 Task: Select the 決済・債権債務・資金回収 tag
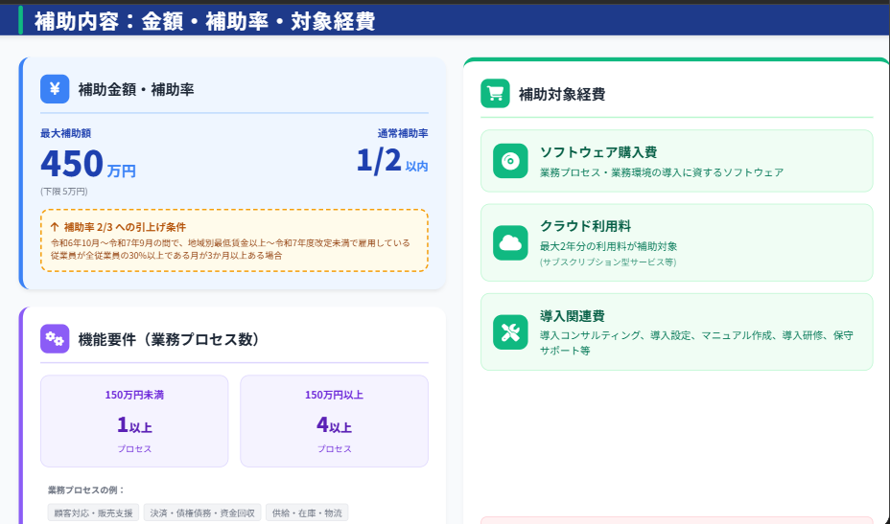tap(201, 513)
